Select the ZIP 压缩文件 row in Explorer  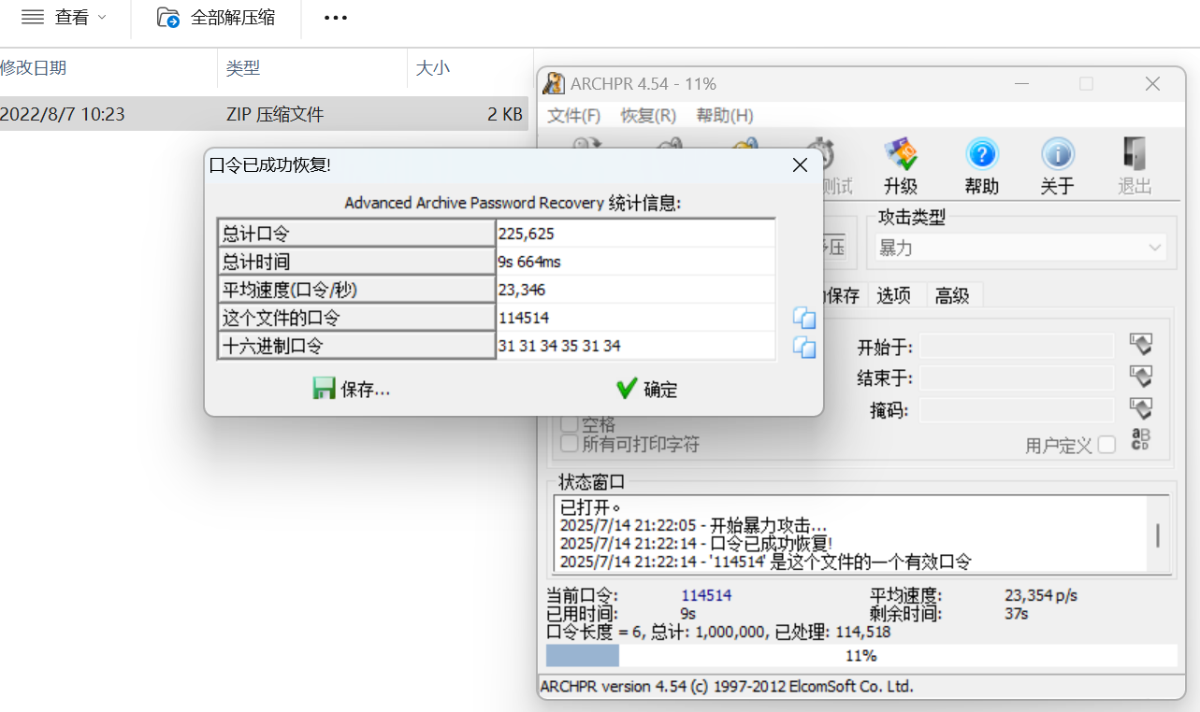tap(264, 114)
